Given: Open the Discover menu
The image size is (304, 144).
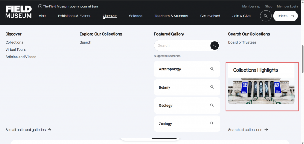Looking at the screenshot, I should [110, 16].
